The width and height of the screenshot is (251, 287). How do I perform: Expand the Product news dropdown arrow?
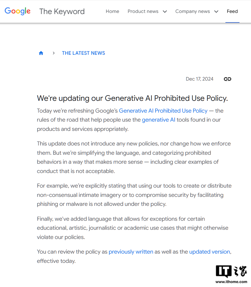[165, 12]
